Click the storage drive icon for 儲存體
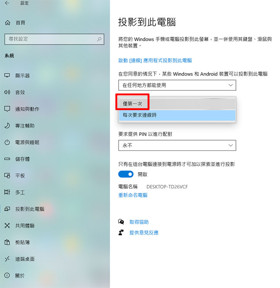The width and height of the screenshot is (280, 288). (x=7, y=159)
